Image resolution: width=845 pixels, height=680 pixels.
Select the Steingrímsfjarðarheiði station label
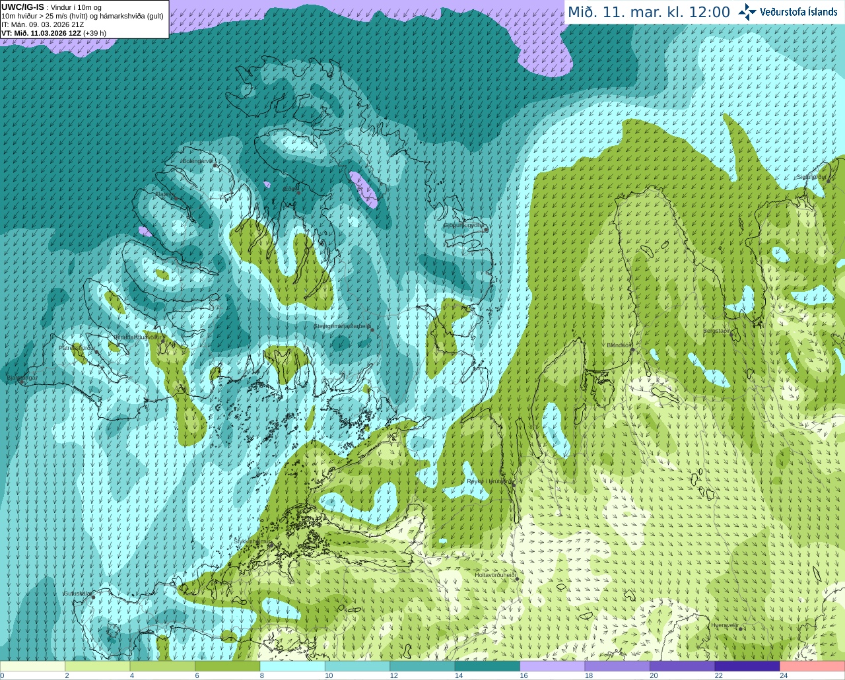point(342,326)
